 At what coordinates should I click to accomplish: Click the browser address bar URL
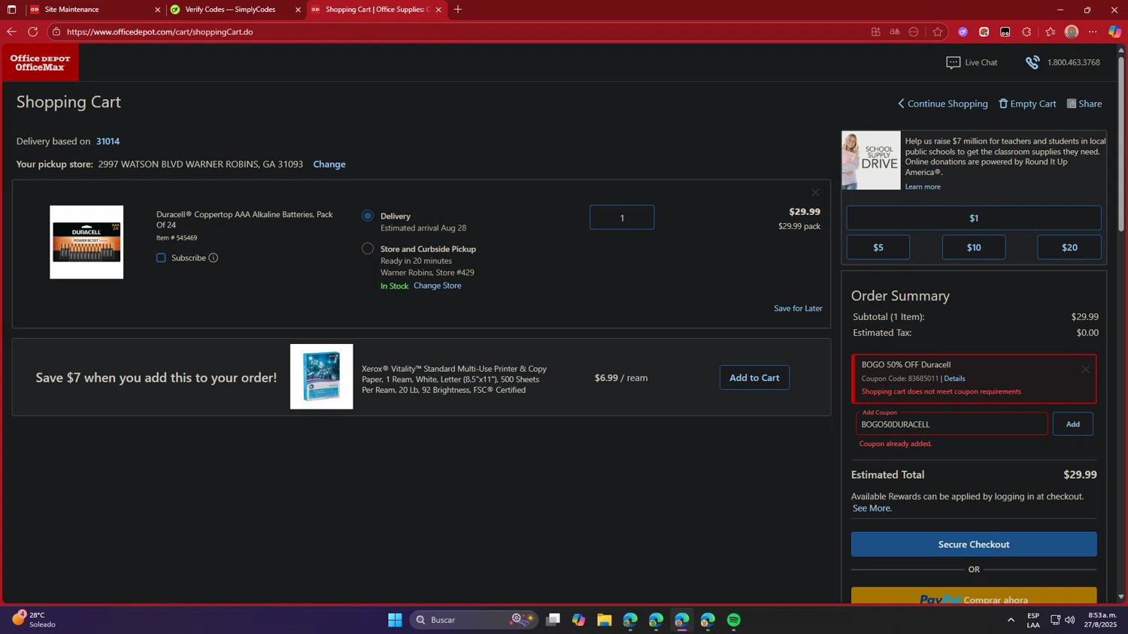point(159,32)
